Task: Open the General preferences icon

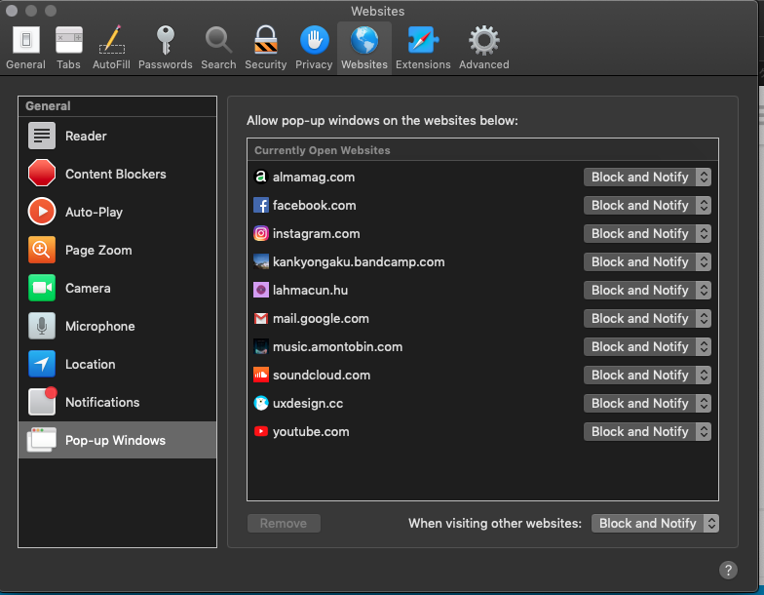Action: (x=25, y=40)
